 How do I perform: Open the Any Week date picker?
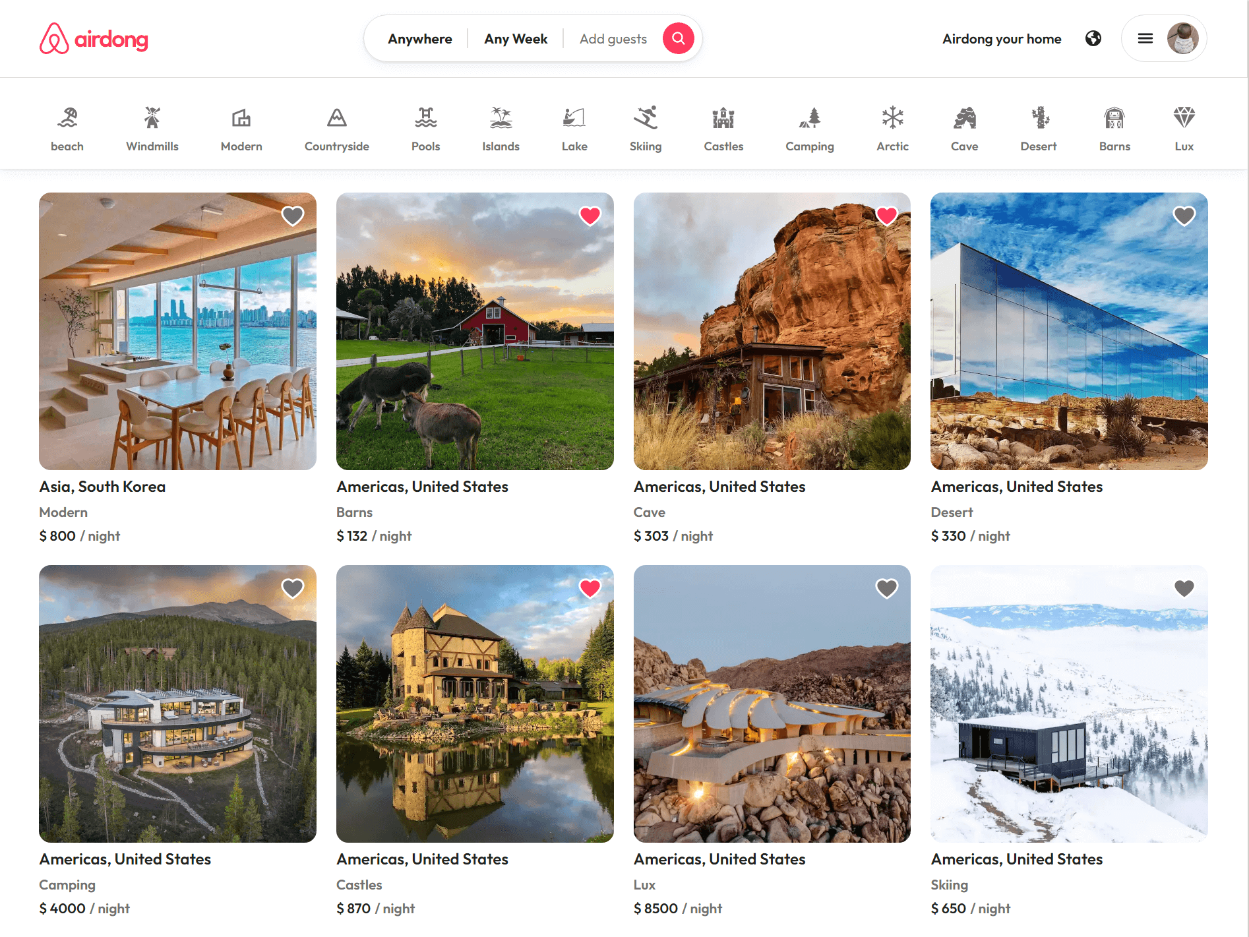click(516, 39)
